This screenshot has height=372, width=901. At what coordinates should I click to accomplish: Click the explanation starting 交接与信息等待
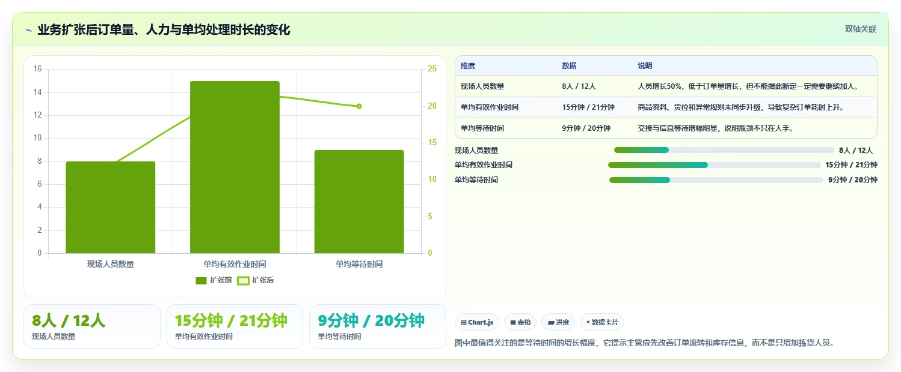(715, 128)
